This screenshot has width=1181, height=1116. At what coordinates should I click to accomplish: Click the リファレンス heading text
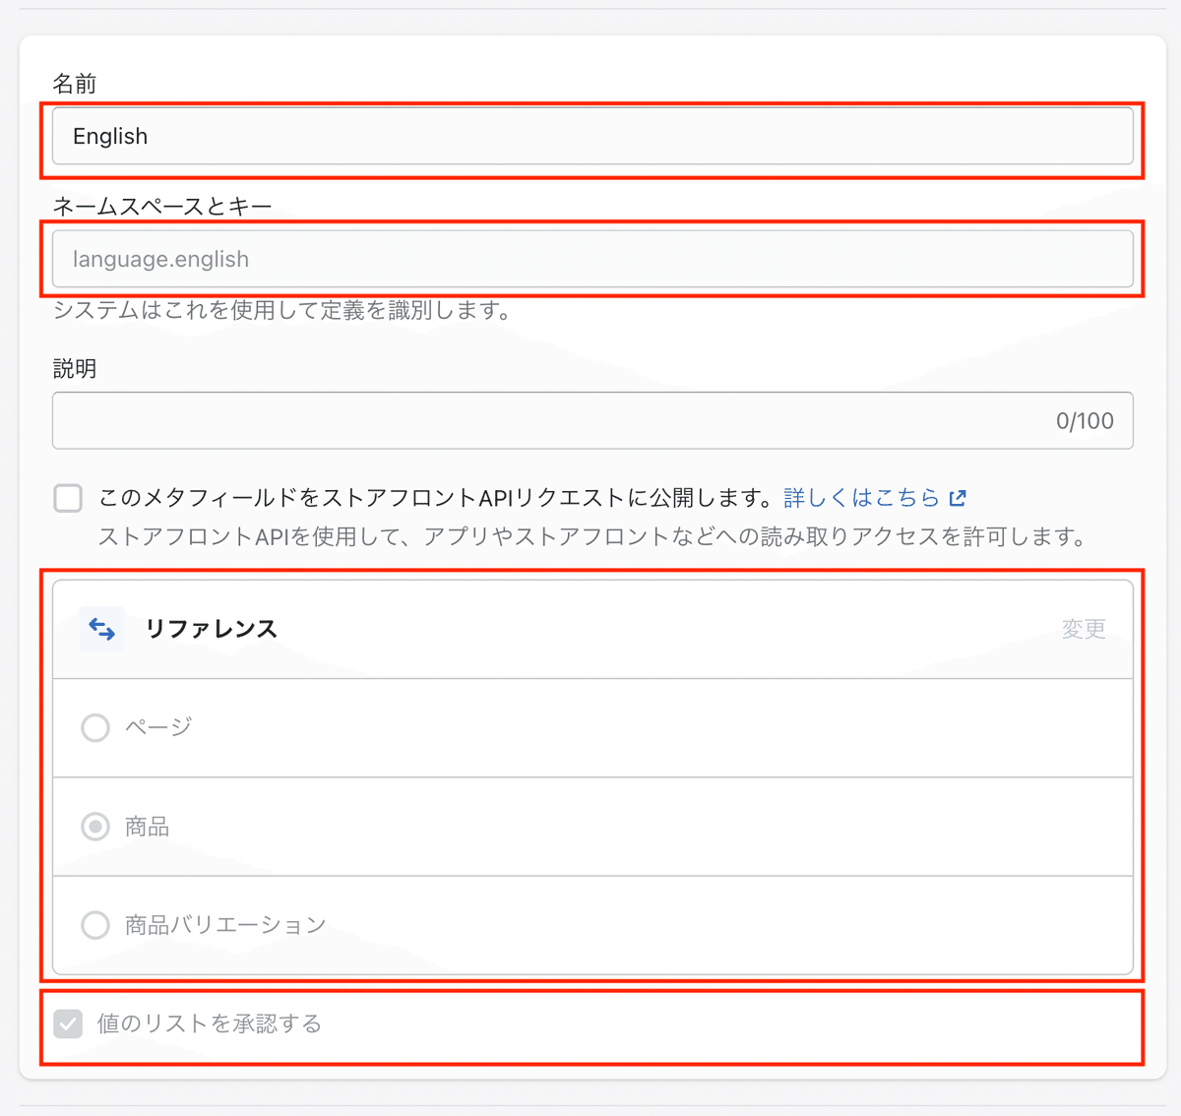(212, 629)
